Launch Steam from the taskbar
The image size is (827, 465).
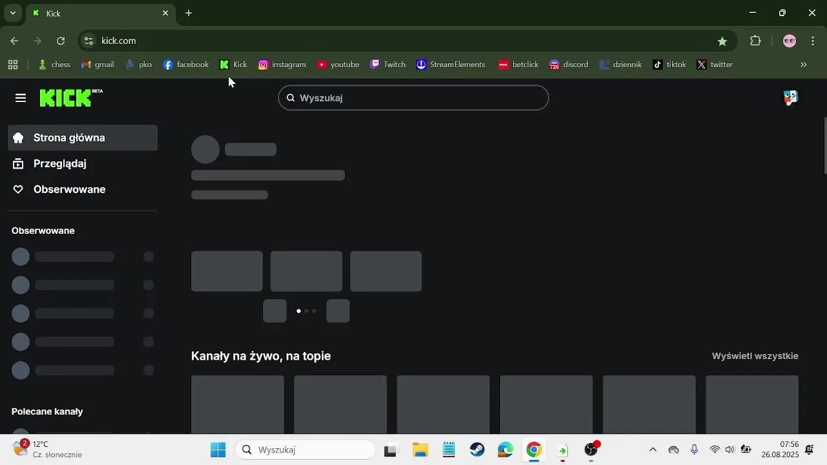(x=477, y=450)
